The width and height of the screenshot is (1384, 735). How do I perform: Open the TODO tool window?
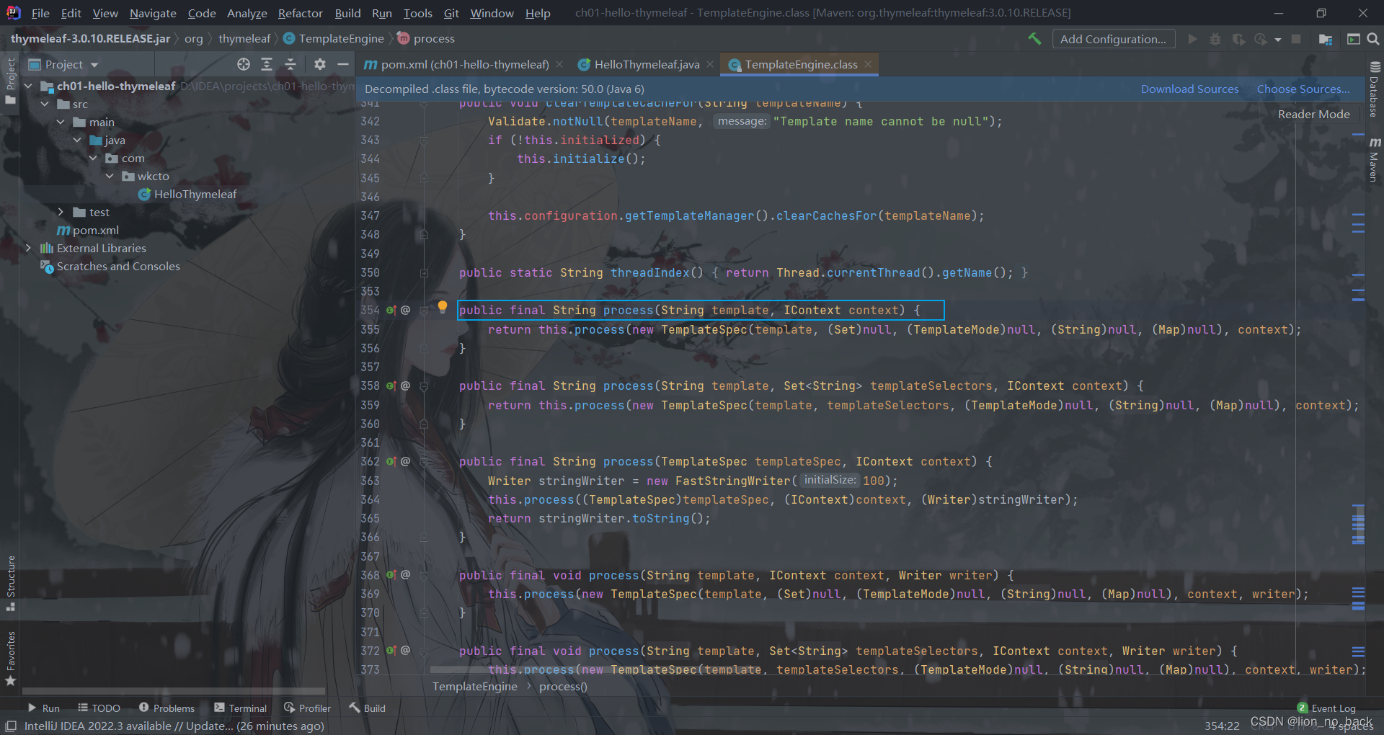[x=99, y=708]
